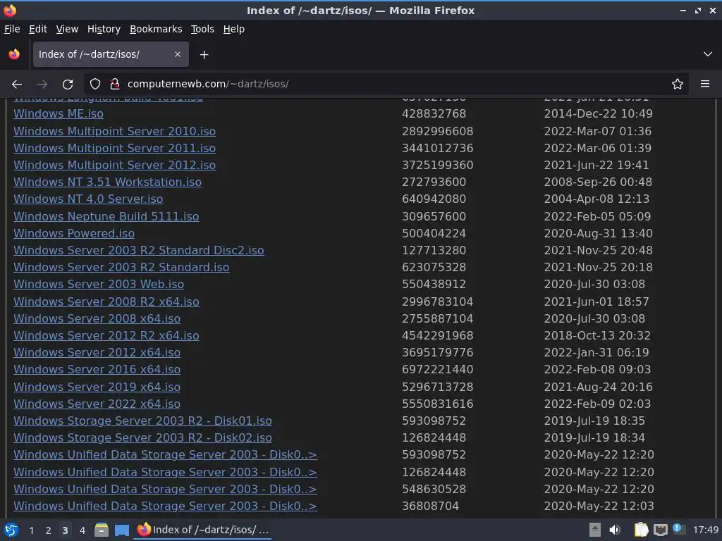Image resolution: width=722 pixels, height=541 pixels.
Task: Open the volume control in the tray
Action: pyautogui.click(x=615, y=530)
